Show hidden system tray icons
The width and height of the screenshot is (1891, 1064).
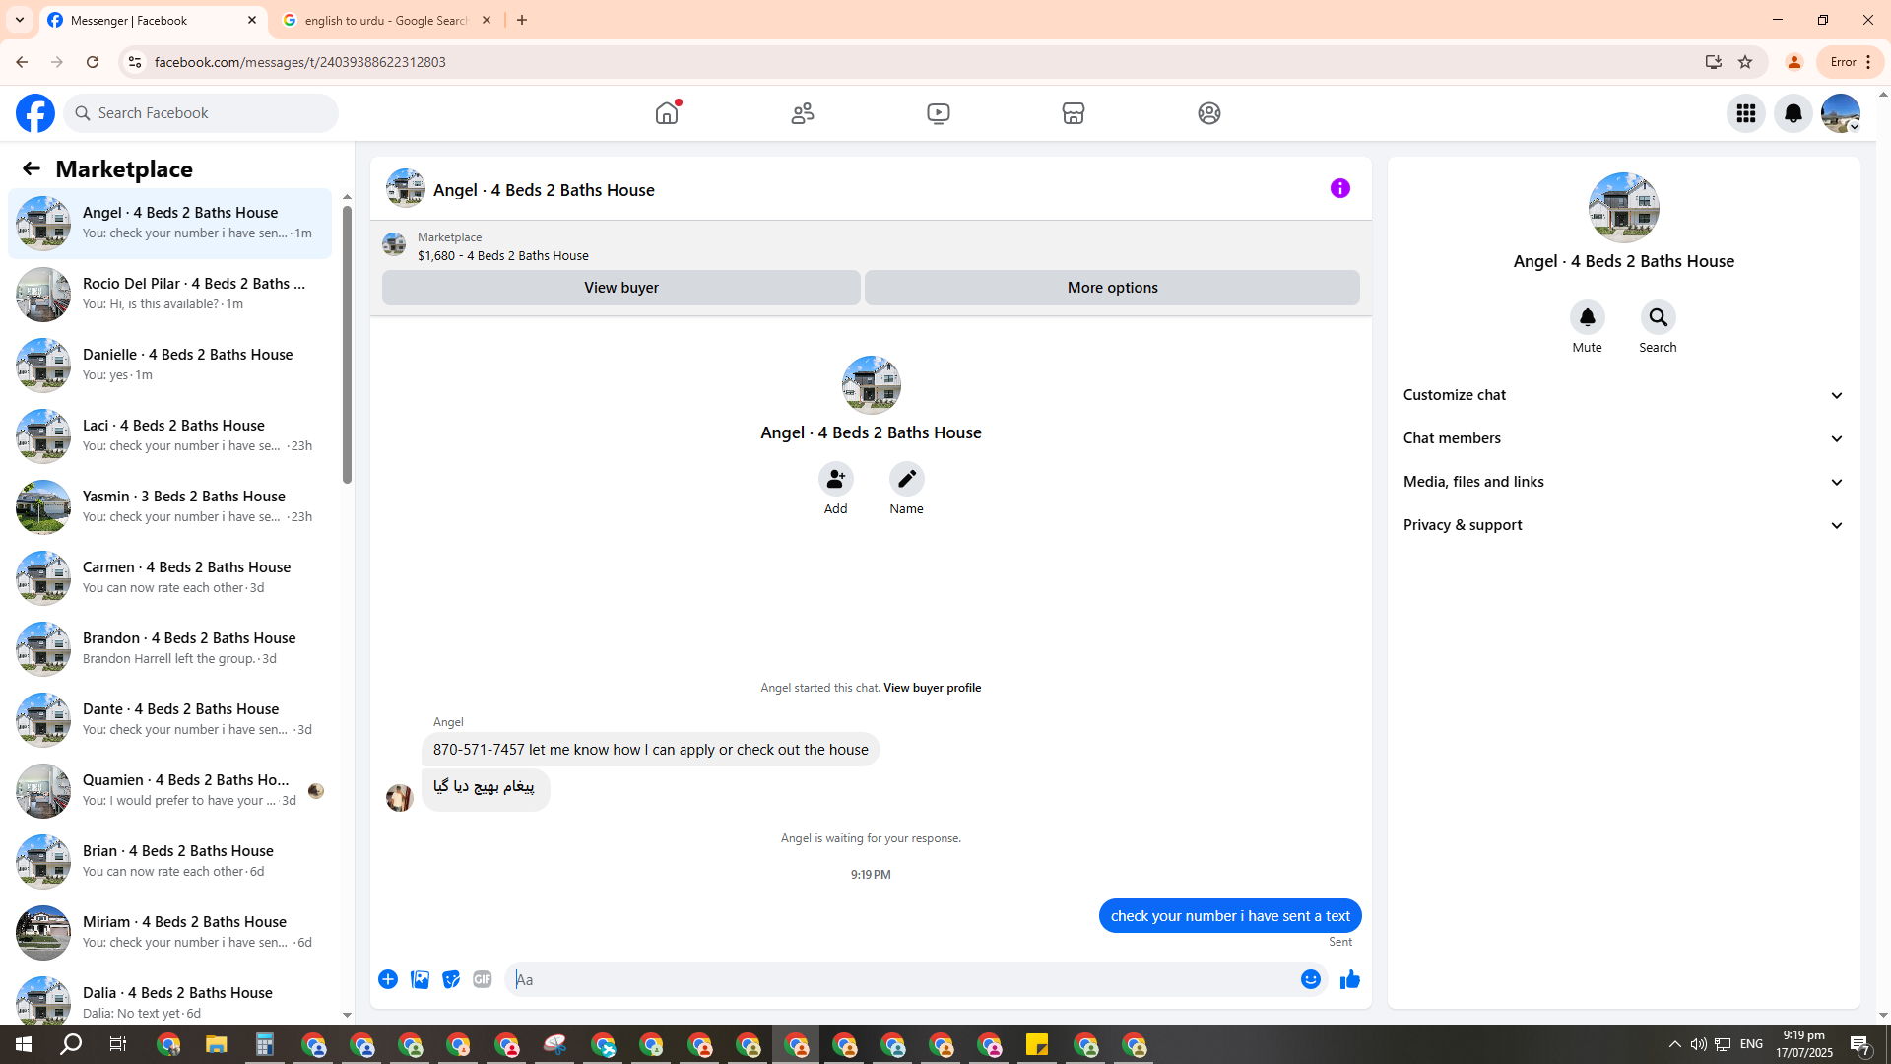pos(1675,1044)
